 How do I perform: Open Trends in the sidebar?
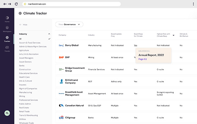pos(7,49)
